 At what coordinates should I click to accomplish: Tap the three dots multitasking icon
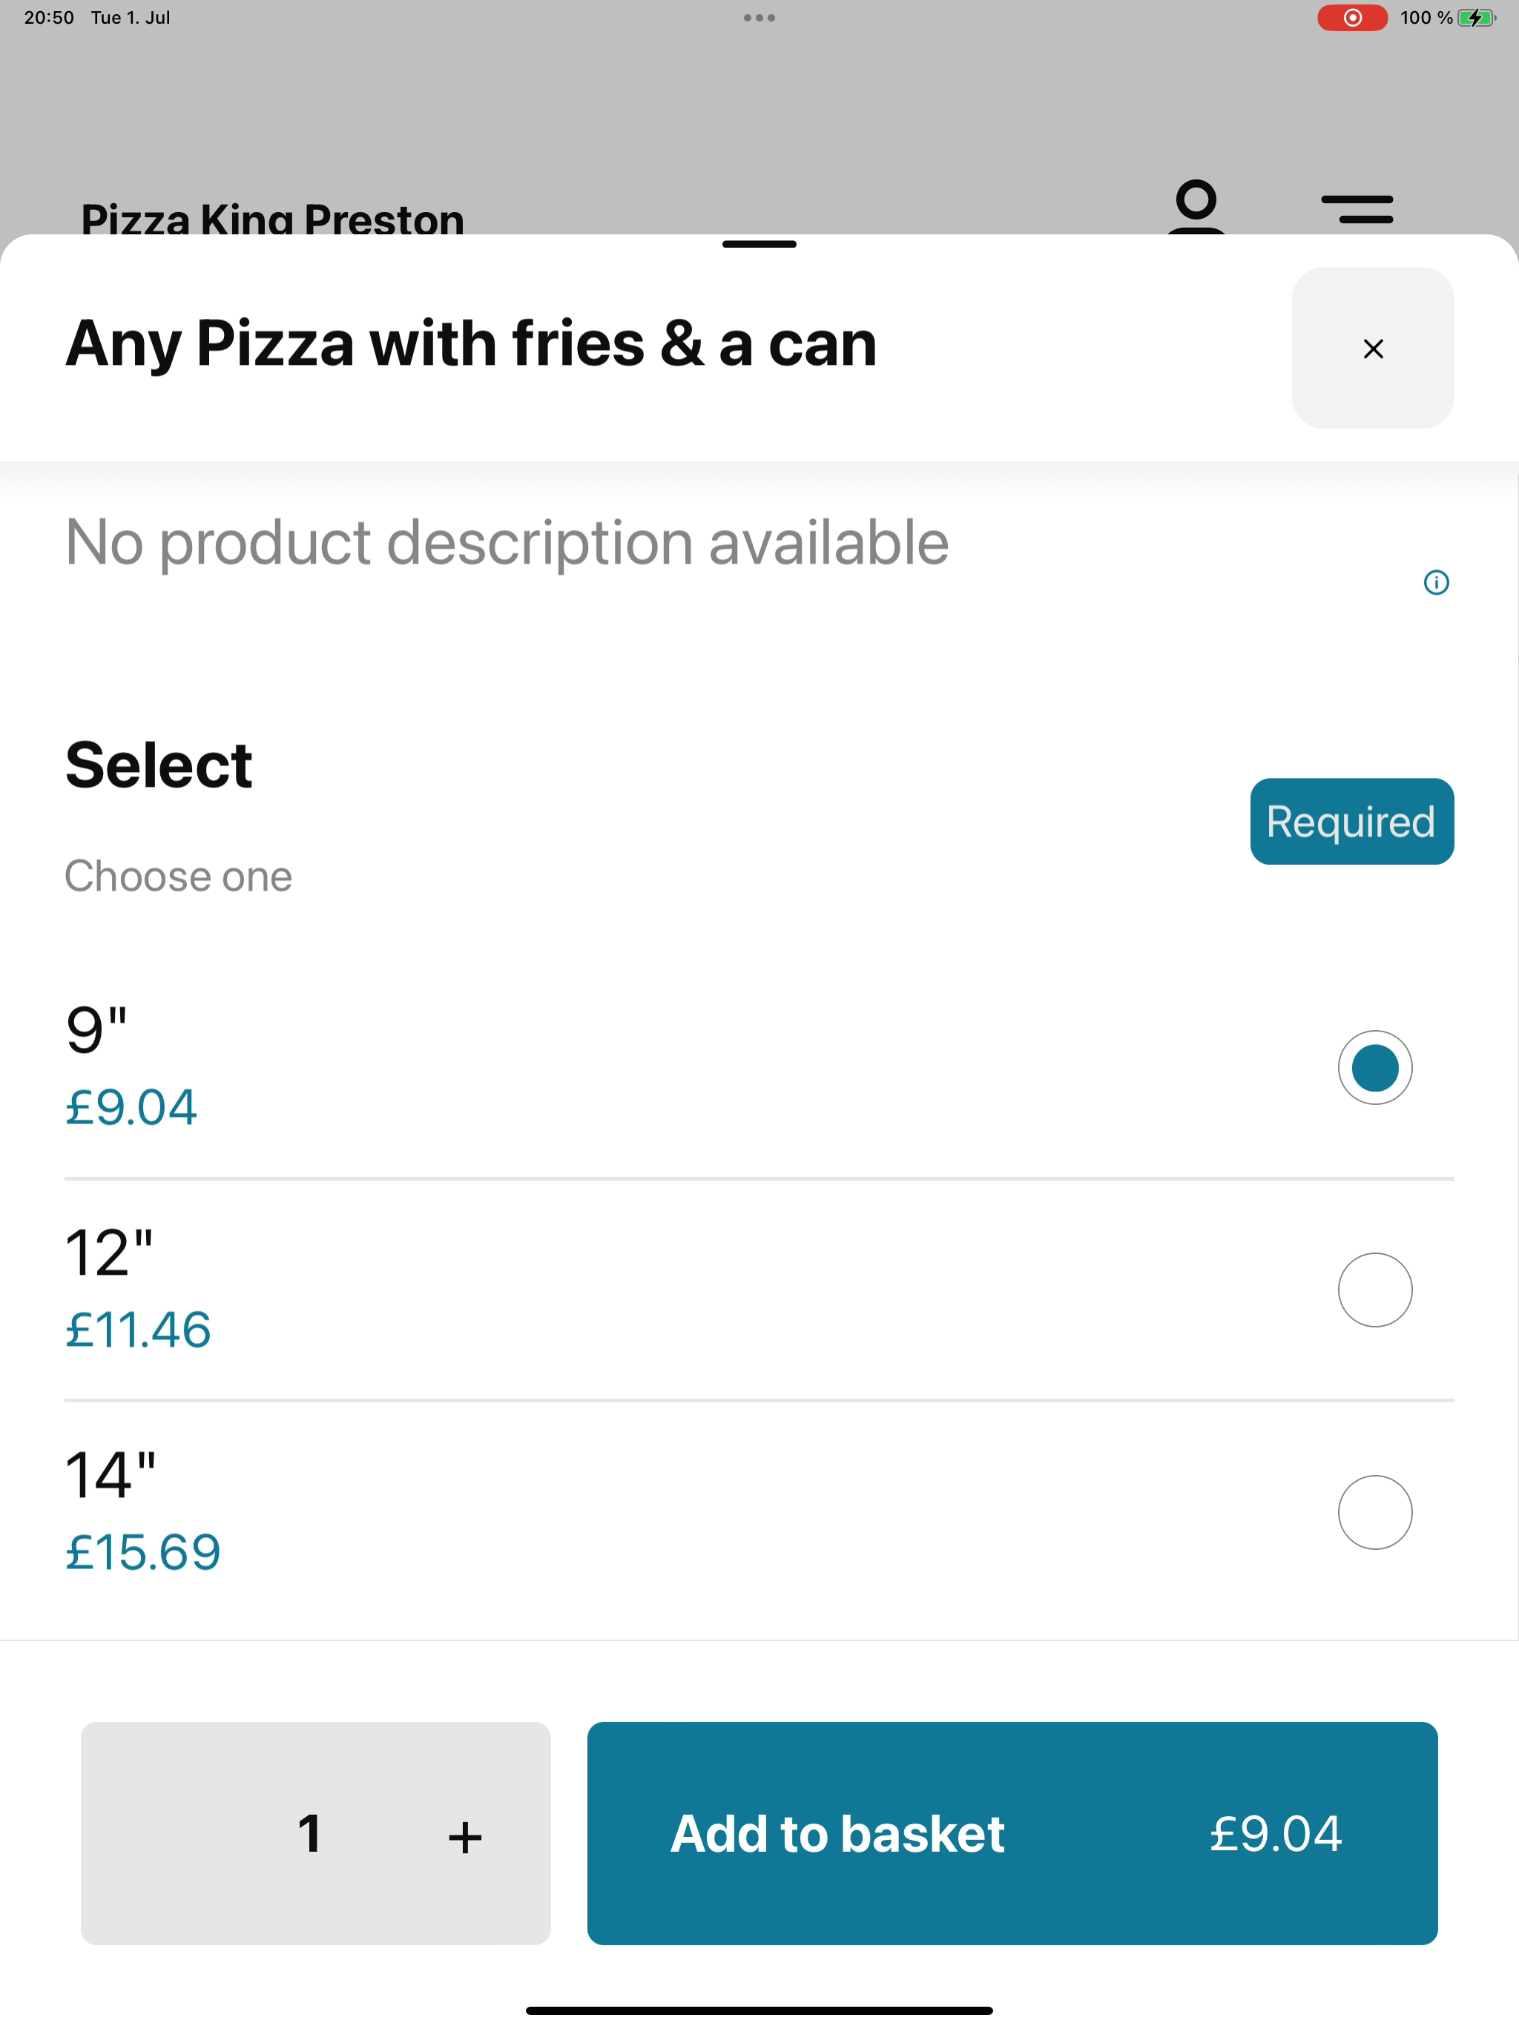click(x=759, y=17)
